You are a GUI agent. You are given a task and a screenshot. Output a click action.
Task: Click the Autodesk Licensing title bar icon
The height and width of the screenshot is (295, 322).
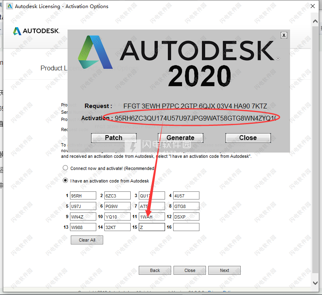[9, 6]
